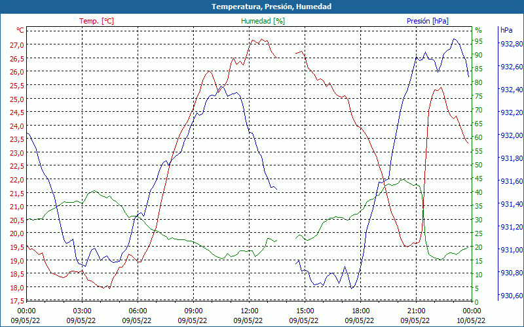524x327 pixels.
Task: Click the 931,60 pressure axis value
Action: [x=511, y=181]
